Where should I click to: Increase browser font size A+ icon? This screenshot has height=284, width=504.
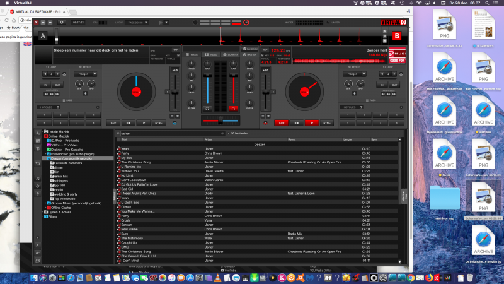[x=38, y=246]
